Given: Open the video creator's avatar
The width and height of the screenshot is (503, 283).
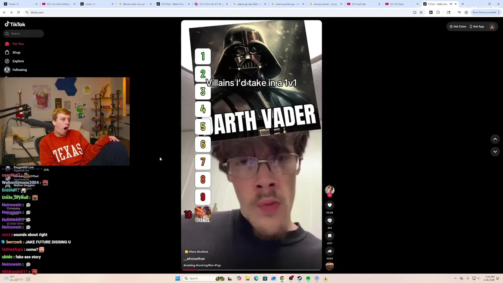Looking at the screenshot, I should pos(330,190).
